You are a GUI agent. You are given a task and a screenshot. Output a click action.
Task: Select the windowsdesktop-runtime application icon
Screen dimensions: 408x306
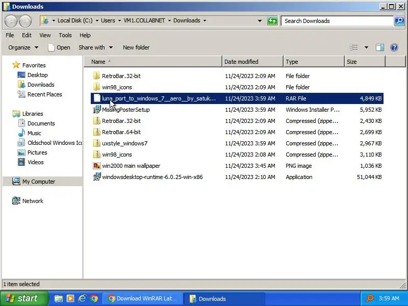pyautogui.click(x=96, y=177)
